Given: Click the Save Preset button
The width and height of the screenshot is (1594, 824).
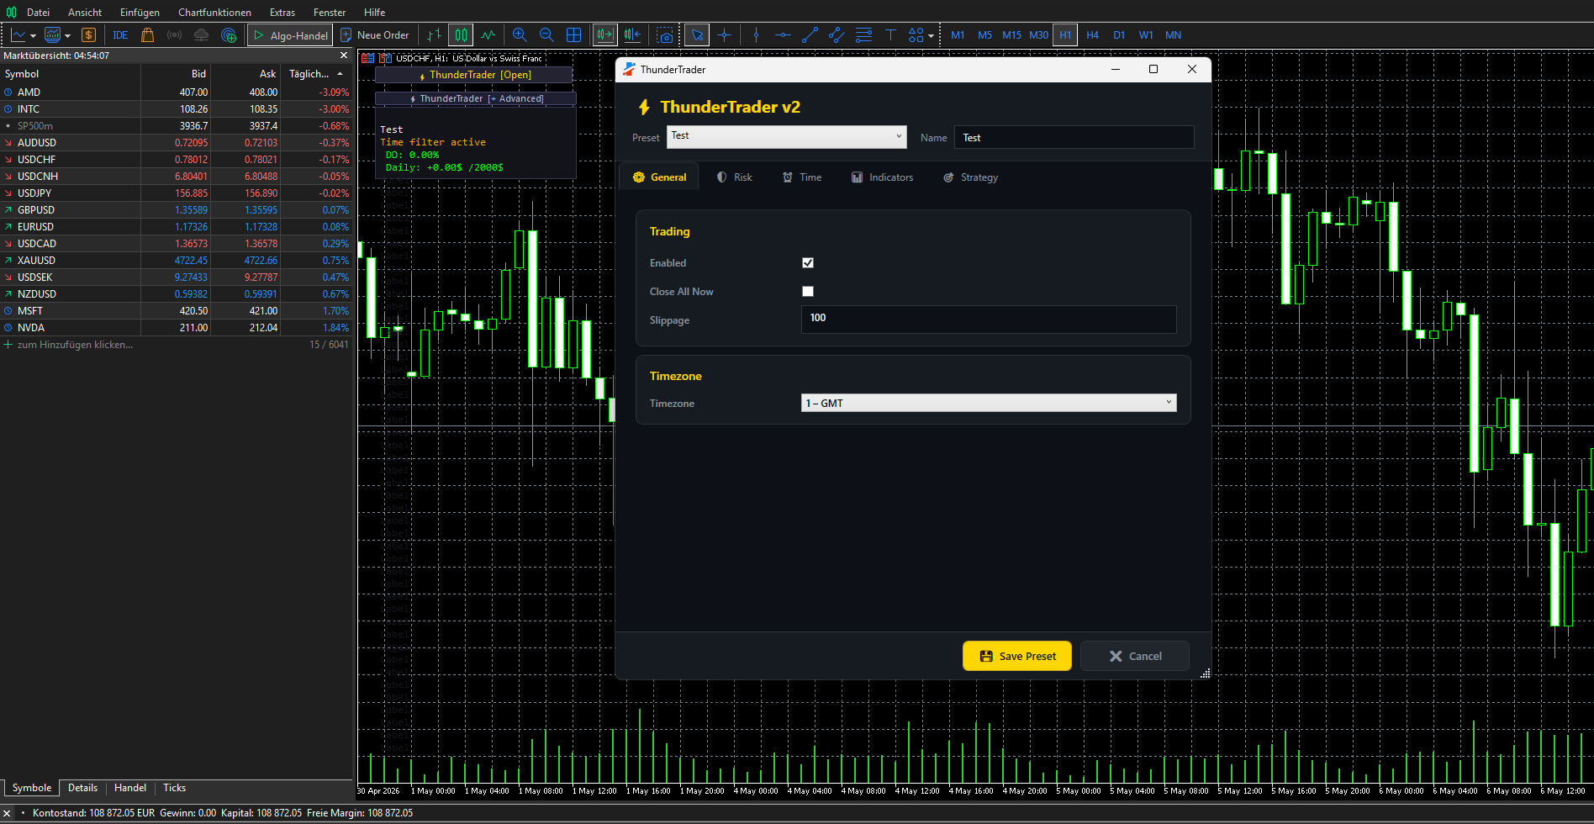Looking at the screenshot, I should (x=1016, y=656).
